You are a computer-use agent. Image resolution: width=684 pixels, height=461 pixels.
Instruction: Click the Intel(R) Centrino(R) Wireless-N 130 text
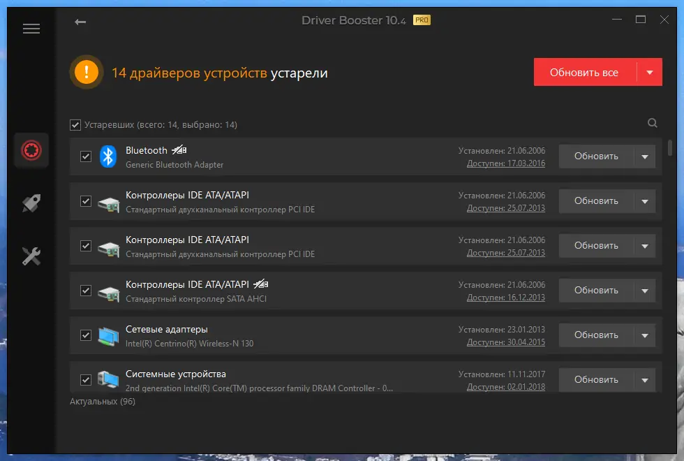[x=189, y=344]
